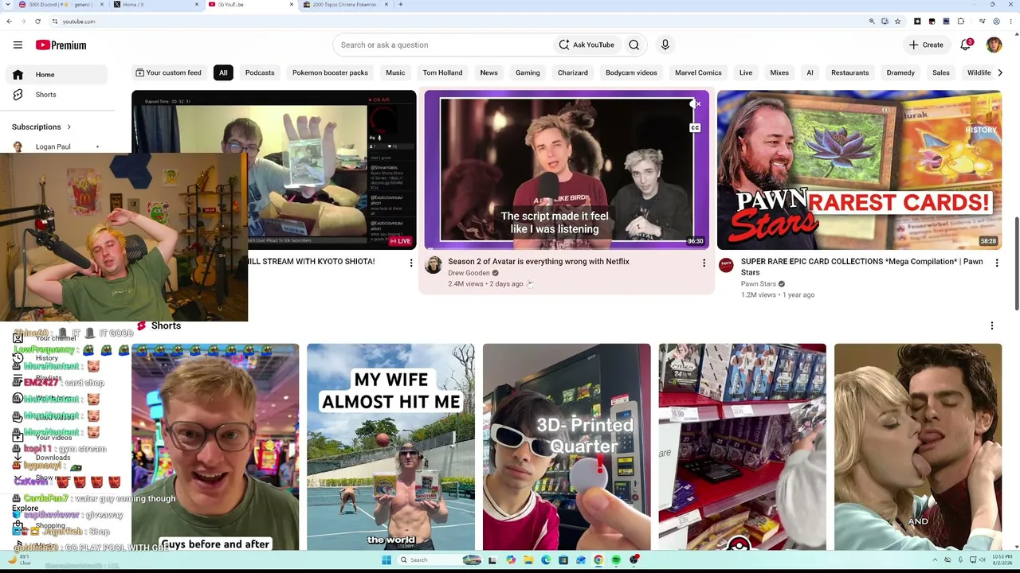Go to Drew Gooden channel name
The height and width of the screenshot is (573, 1020).
click(469, 273)
